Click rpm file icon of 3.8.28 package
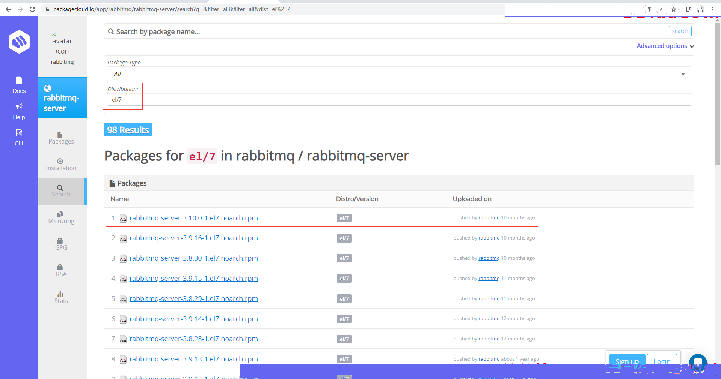 tap(123, 340)
